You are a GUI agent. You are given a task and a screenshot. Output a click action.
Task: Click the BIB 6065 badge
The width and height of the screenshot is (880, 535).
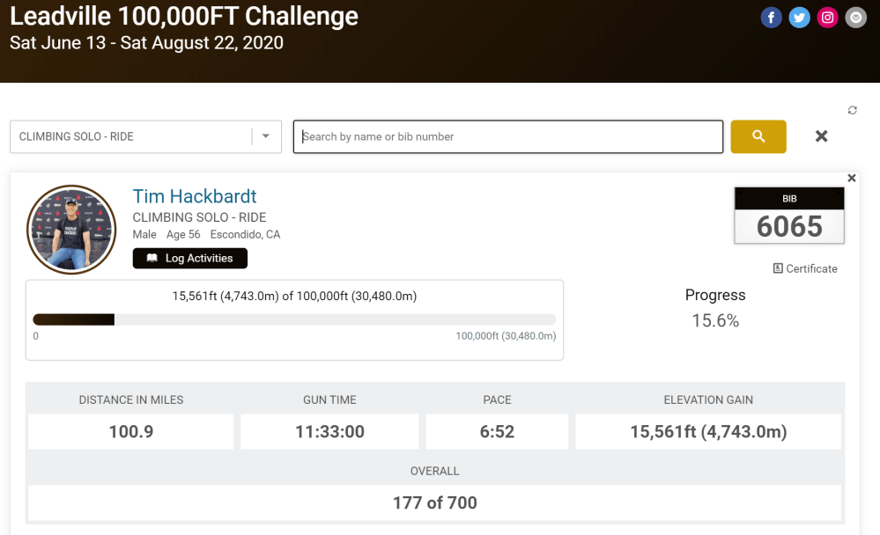click(x=789, y=216)
